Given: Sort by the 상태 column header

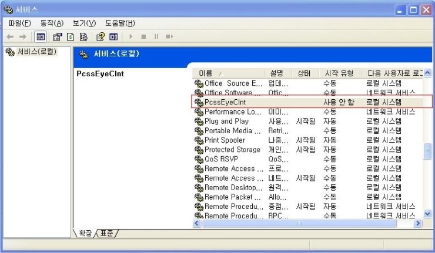Looking at the screenshot, I should pyautogui.click(x=305, y=73).
